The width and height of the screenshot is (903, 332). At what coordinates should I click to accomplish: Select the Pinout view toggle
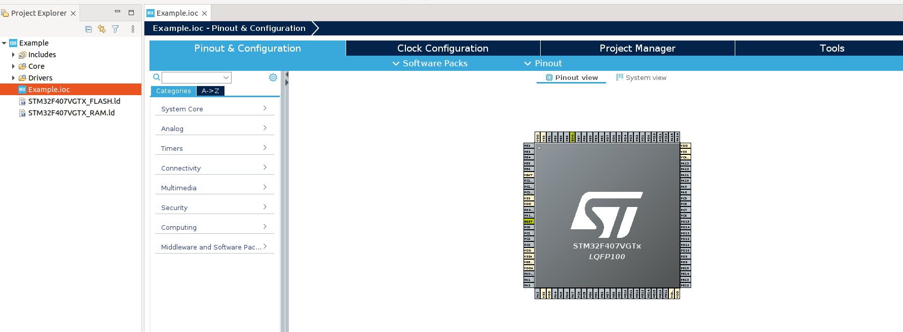coord(571,77)
